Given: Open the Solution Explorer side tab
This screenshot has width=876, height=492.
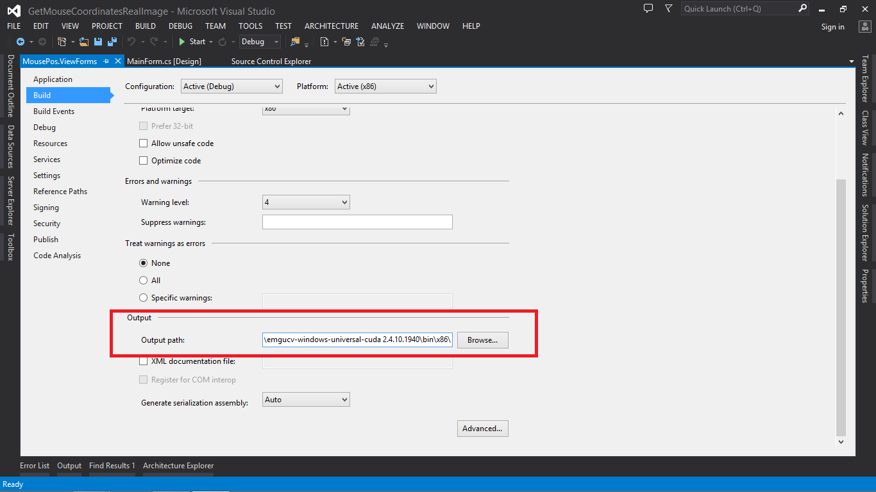Looking at the screenshot, I should (864, 233).
